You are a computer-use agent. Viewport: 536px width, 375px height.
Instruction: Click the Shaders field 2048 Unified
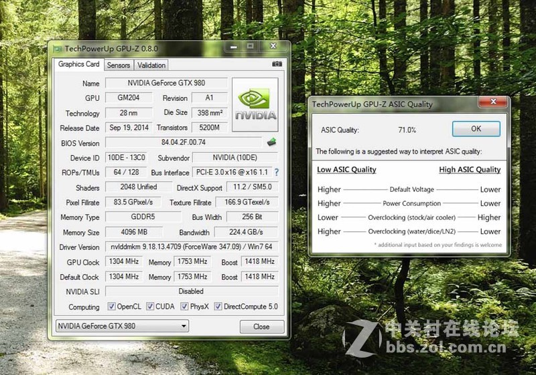(x=139, y=186)
